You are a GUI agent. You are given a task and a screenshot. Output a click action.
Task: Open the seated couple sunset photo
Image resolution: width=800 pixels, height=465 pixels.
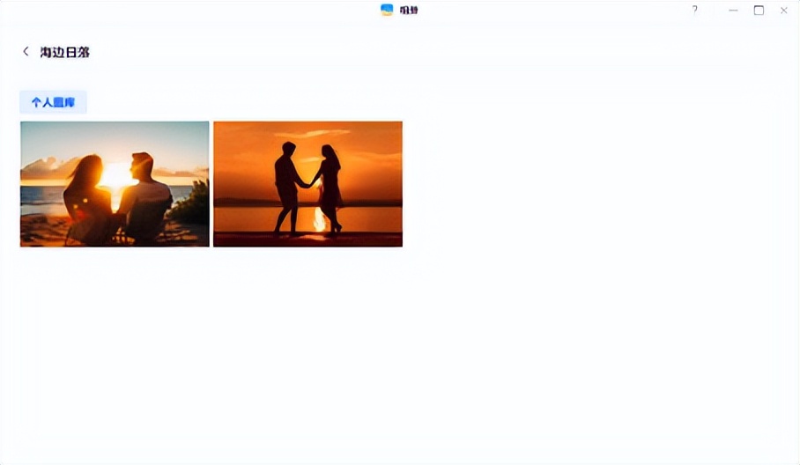click(x=115, y=183)
